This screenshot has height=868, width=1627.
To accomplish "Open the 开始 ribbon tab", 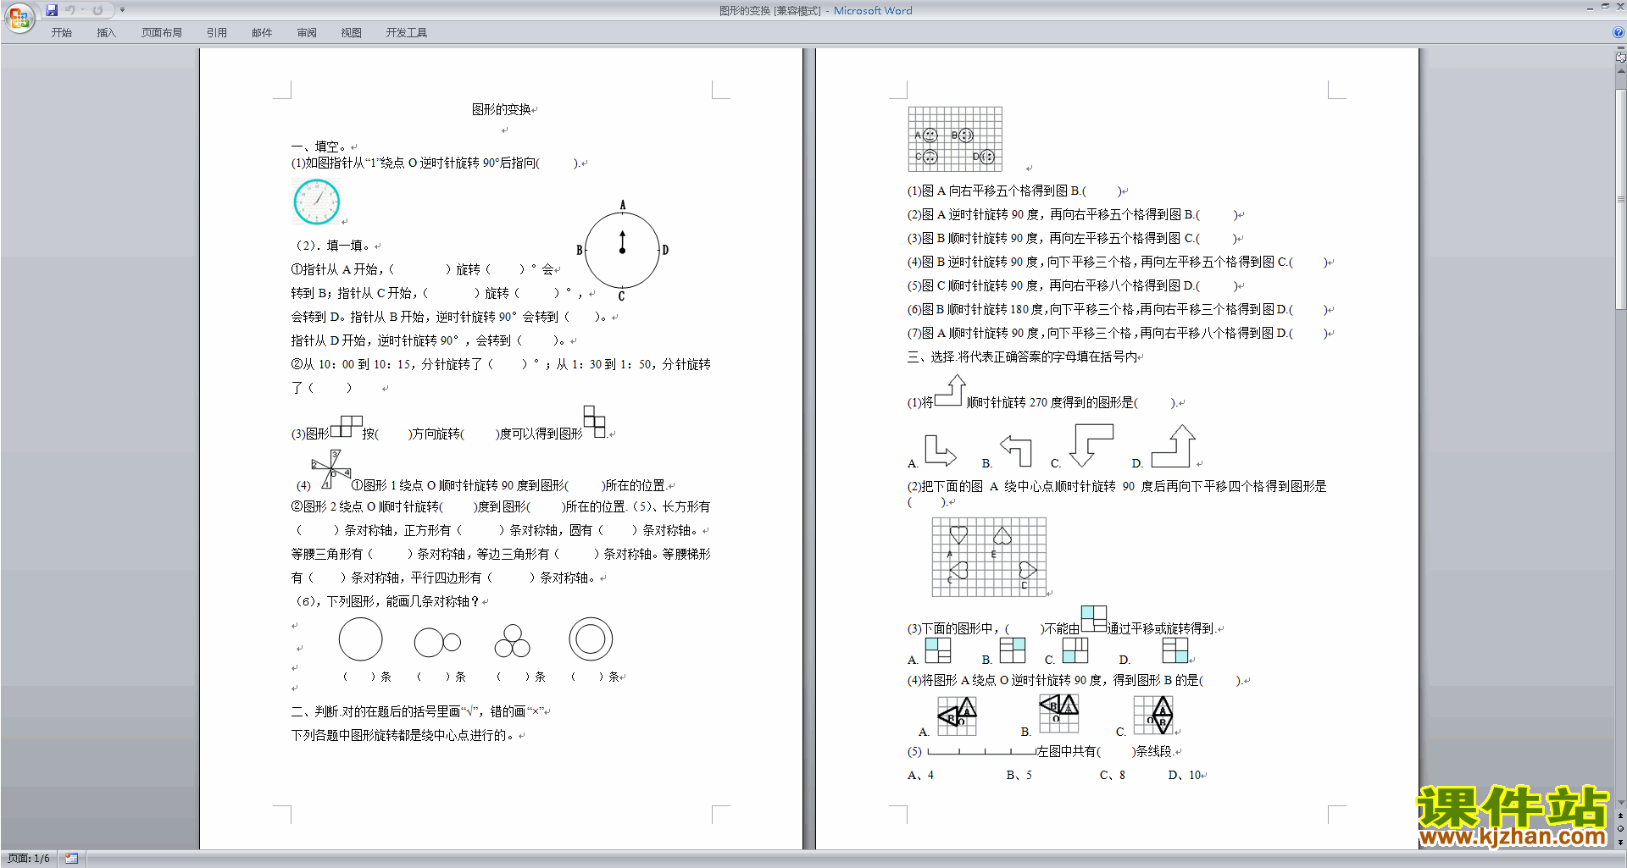I will pos(61,33).
